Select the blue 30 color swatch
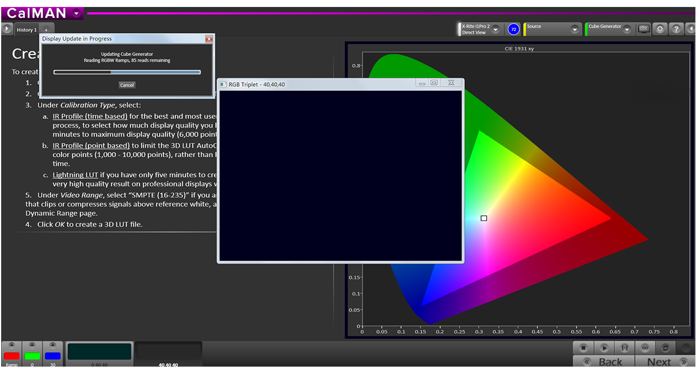696x373 pixels. coord(53,356)
